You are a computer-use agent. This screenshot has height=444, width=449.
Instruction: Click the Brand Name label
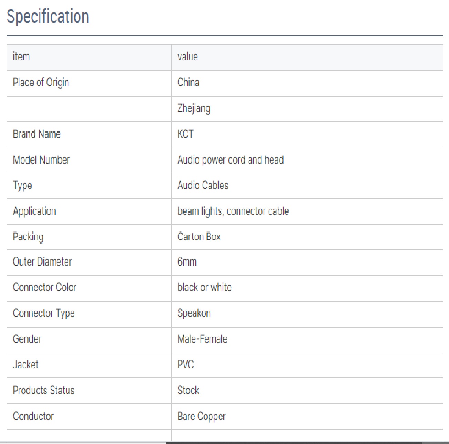pos(36,134)
